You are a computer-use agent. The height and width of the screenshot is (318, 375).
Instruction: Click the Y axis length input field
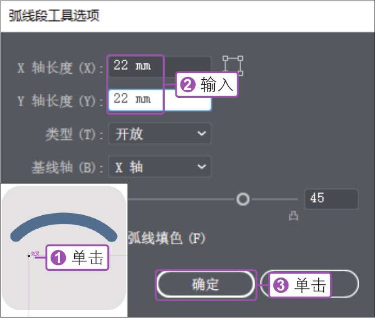pyautogui.click(x=160, y=100)
